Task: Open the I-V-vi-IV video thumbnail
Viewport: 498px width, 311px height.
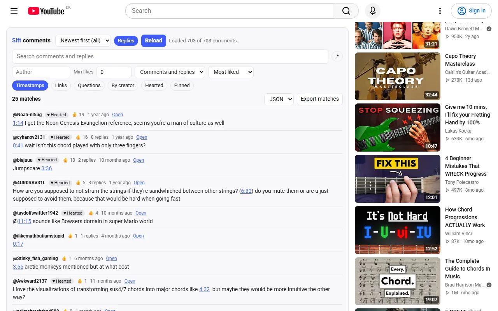Action: pos(398,230)
